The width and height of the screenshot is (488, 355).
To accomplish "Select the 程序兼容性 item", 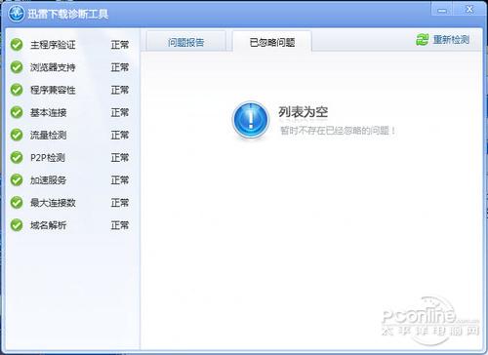I will click(x=53, y=90).
